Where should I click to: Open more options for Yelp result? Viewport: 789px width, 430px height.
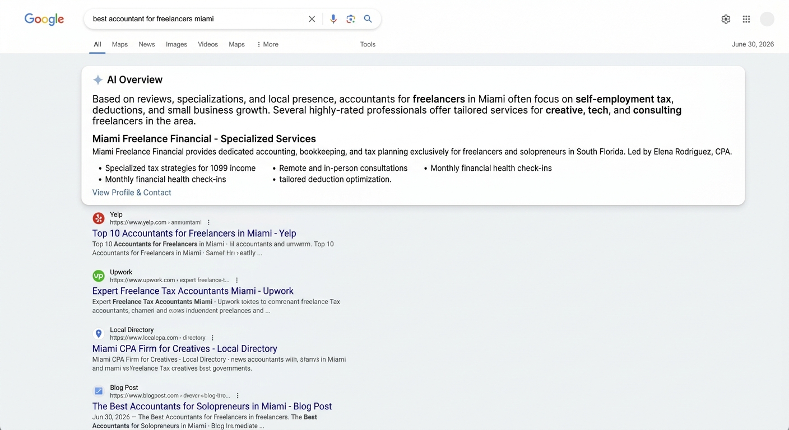point(209,222)
